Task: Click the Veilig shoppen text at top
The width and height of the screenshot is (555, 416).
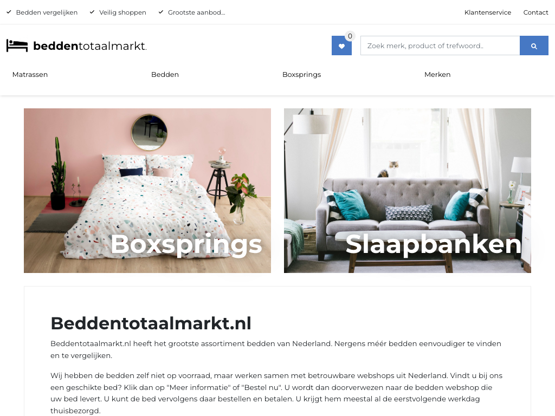Action: point(122,12)
